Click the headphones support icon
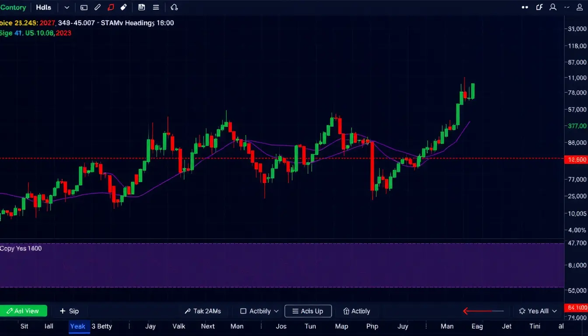 (174, 7)
